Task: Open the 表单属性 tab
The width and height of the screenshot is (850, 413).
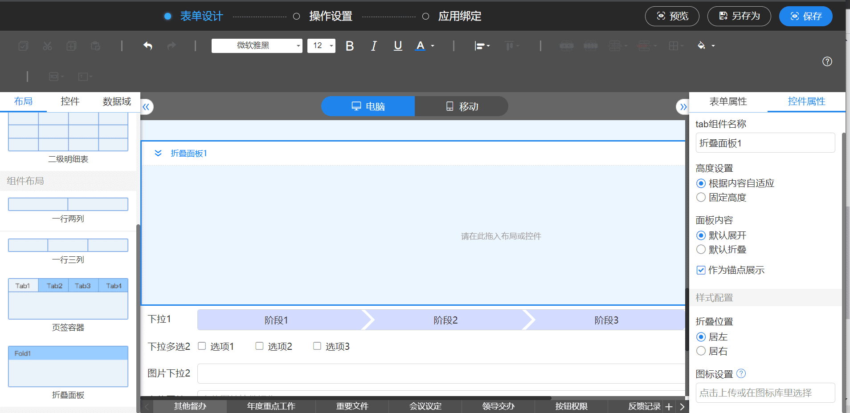Action: [x=728, y=101]
